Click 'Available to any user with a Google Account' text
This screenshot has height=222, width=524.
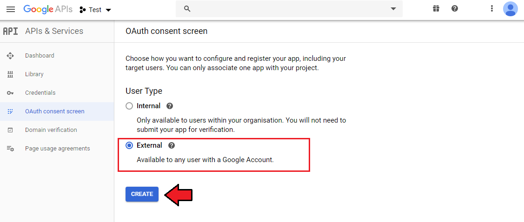pos(205,160)
